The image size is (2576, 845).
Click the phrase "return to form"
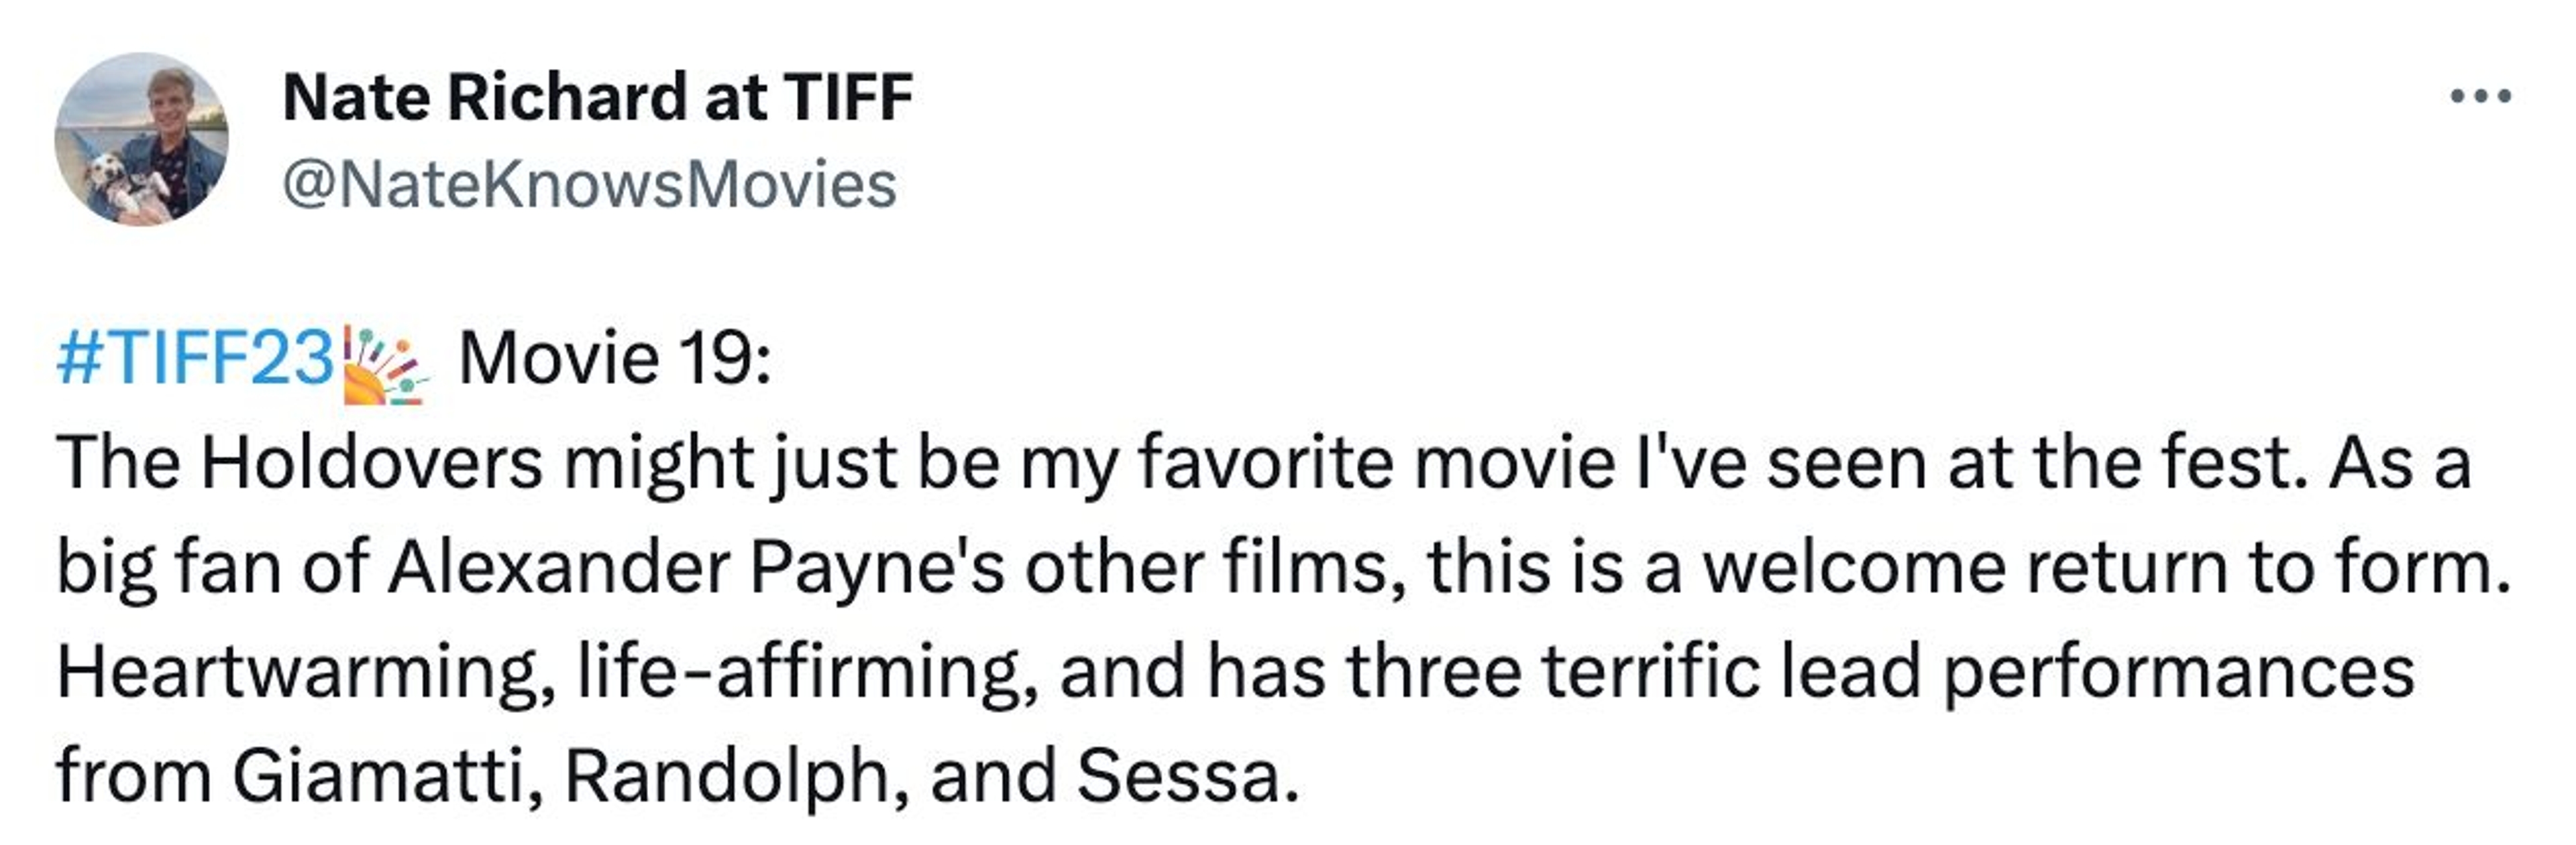click(x=2268, y=568)
